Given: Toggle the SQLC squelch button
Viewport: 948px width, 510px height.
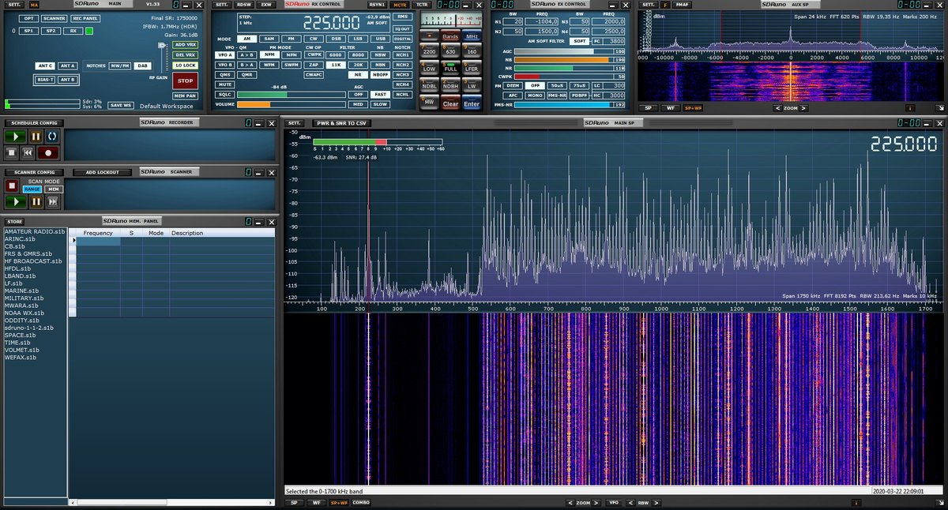Looking at the screenshot, I should (x=225, y=94).
